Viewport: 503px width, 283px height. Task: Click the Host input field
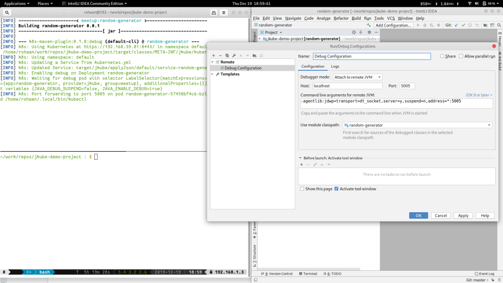tap(347, 86)
